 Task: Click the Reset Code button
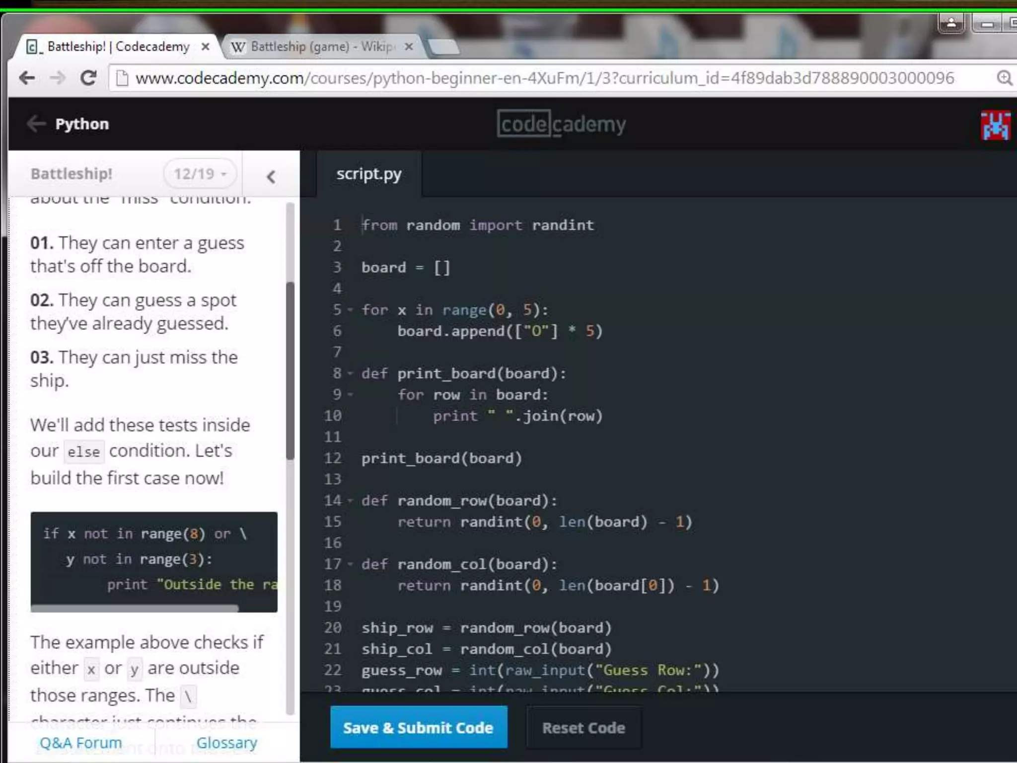point(583,728)
